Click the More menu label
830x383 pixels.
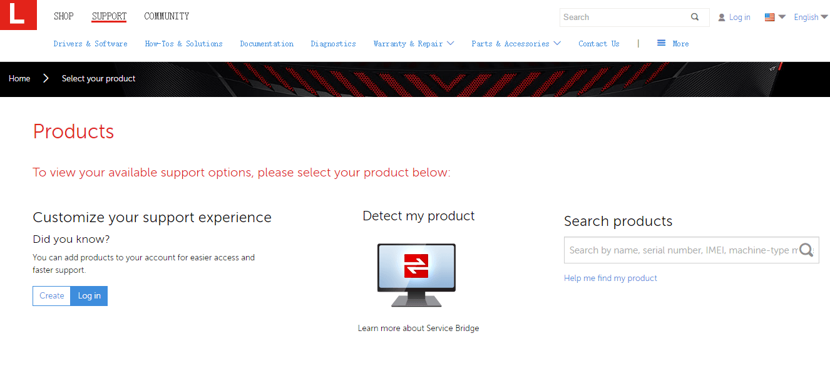pos(680,44)
